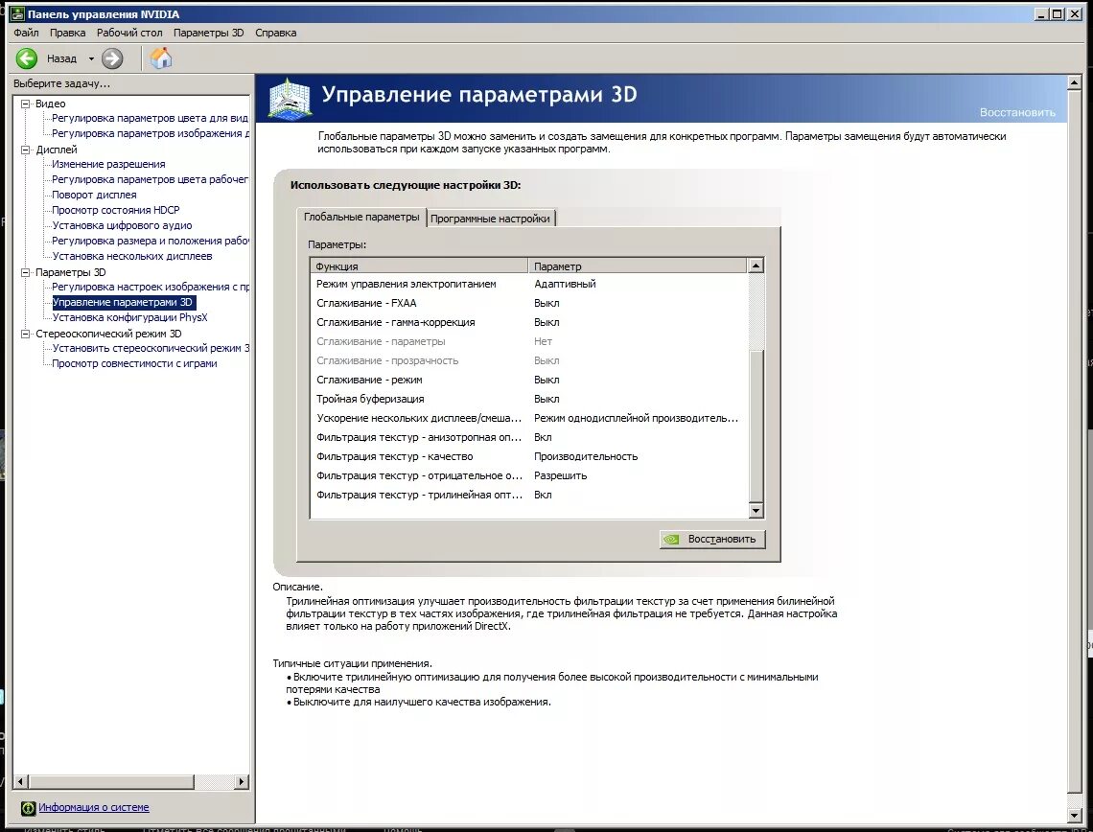Collapse the Параметры 3D tree node
The image size is (1093, 832).
point(26,272)
